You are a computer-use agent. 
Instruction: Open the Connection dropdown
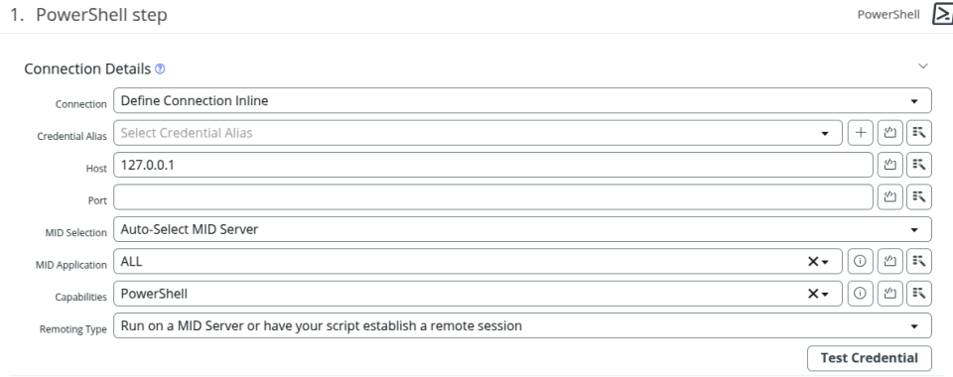click(522, 101)
